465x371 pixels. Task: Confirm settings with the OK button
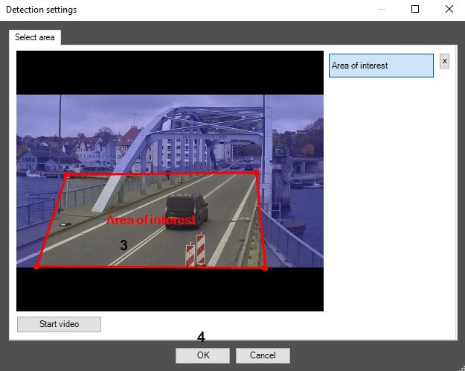pos(202,355)
